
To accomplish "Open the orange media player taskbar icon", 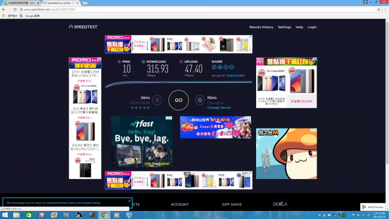I will (x=116, y=215).
